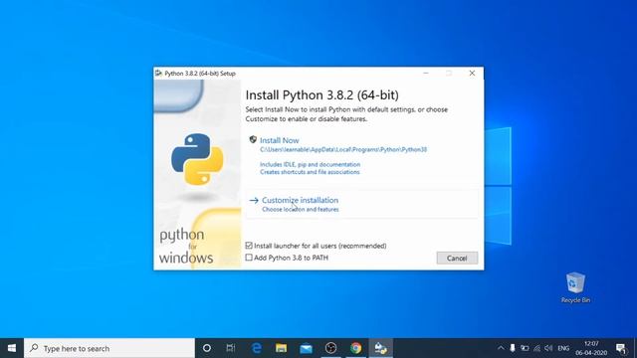The height and width of the screenshot is (358, 637).
Task: Open the Windows Start menu
Action: tap(12, 348)
